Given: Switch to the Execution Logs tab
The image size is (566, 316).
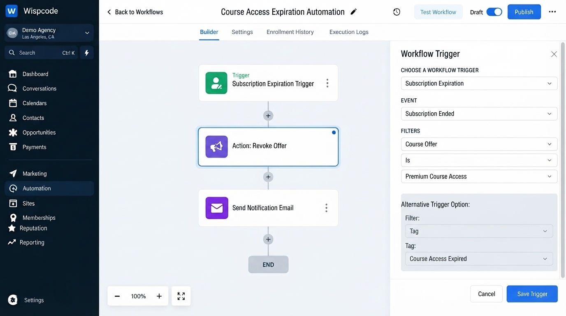Looking at the screenshot, I should click(x=349, y=32).
